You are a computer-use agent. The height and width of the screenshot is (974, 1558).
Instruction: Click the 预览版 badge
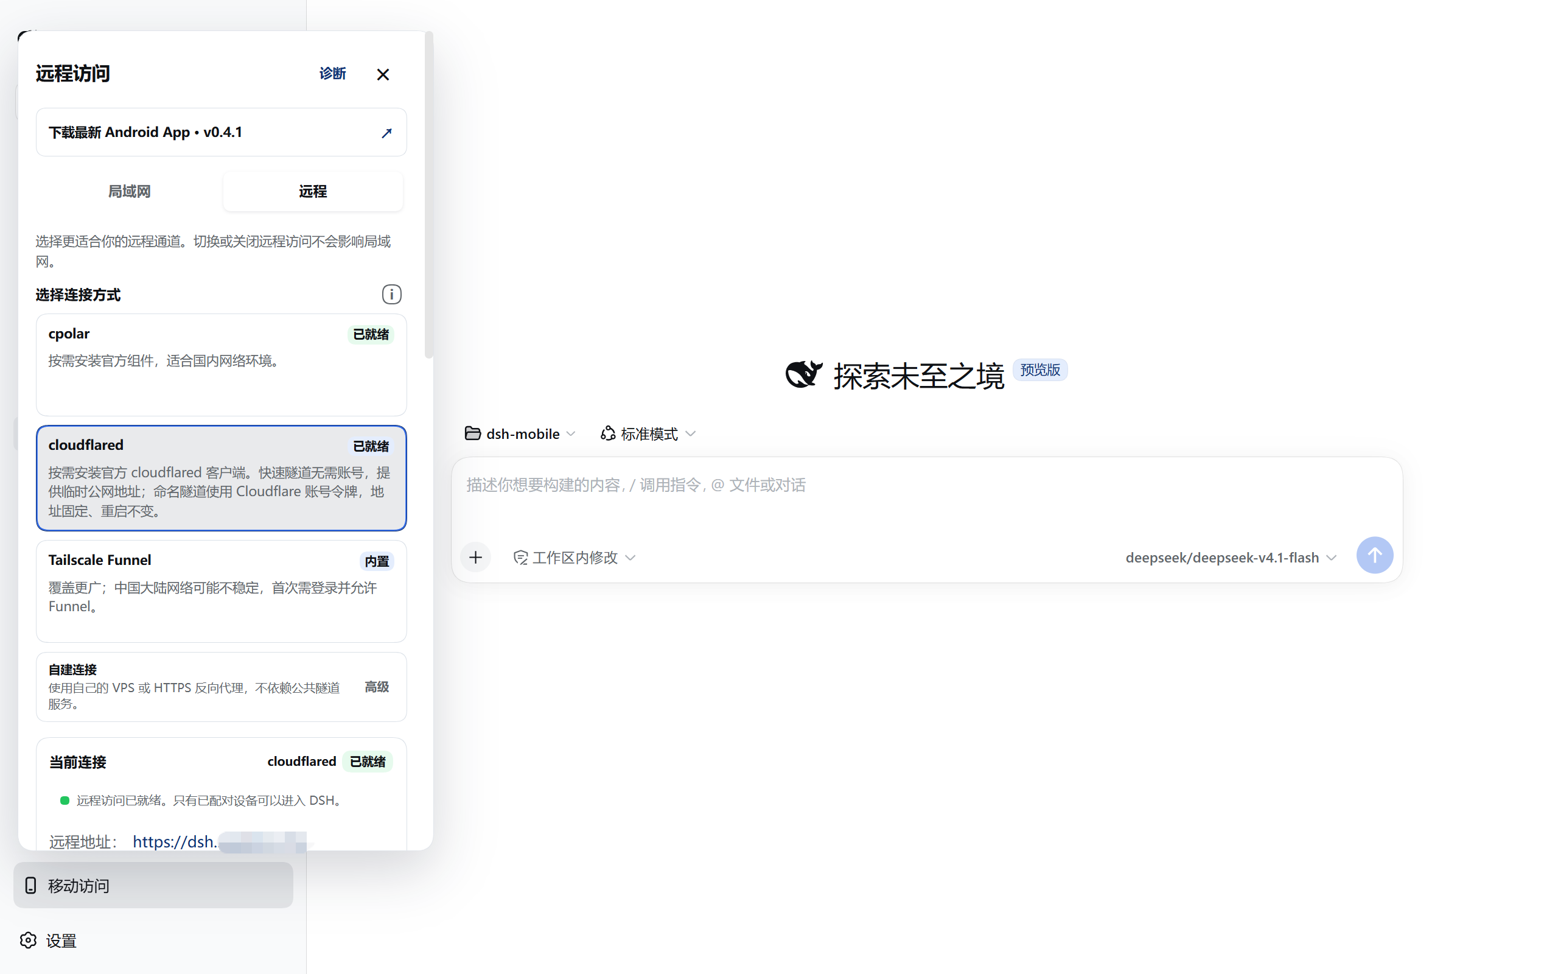tap(1039, 370)
